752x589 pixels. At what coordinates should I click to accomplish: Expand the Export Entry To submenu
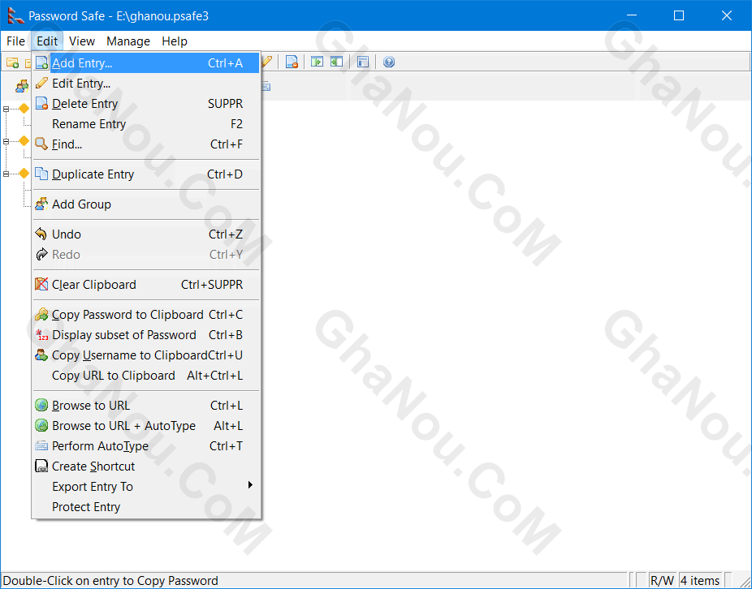[146, 487]
